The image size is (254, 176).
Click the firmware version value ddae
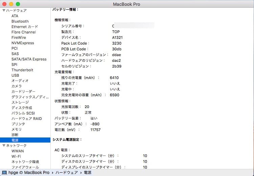tap(116, 55)
